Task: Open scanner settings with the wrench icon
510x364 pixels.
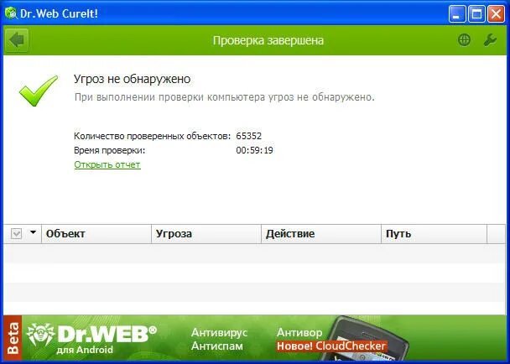Action: tap(490, 40)
